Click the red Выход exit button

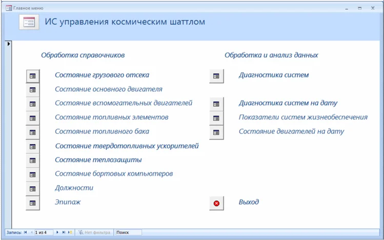click(x=216, y=203)
